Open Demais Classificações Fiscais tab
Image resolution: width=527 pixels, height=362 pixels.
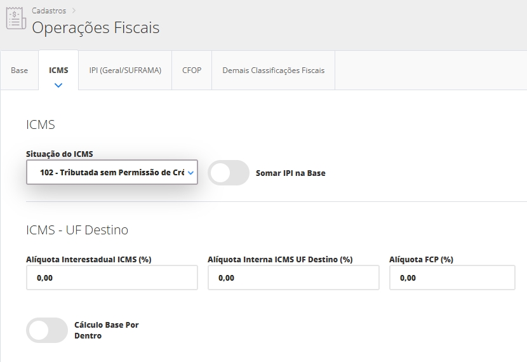tap(273, 70)
